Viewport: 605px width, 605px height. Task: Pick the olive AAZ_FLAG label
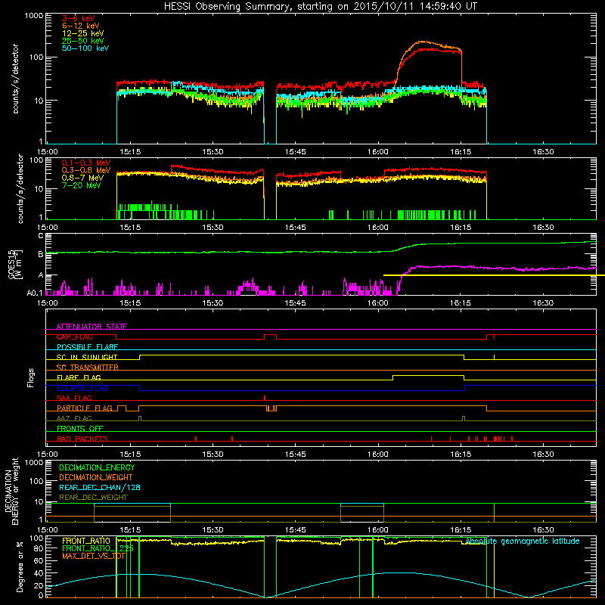pyautogui.click(x=74, y=418)
